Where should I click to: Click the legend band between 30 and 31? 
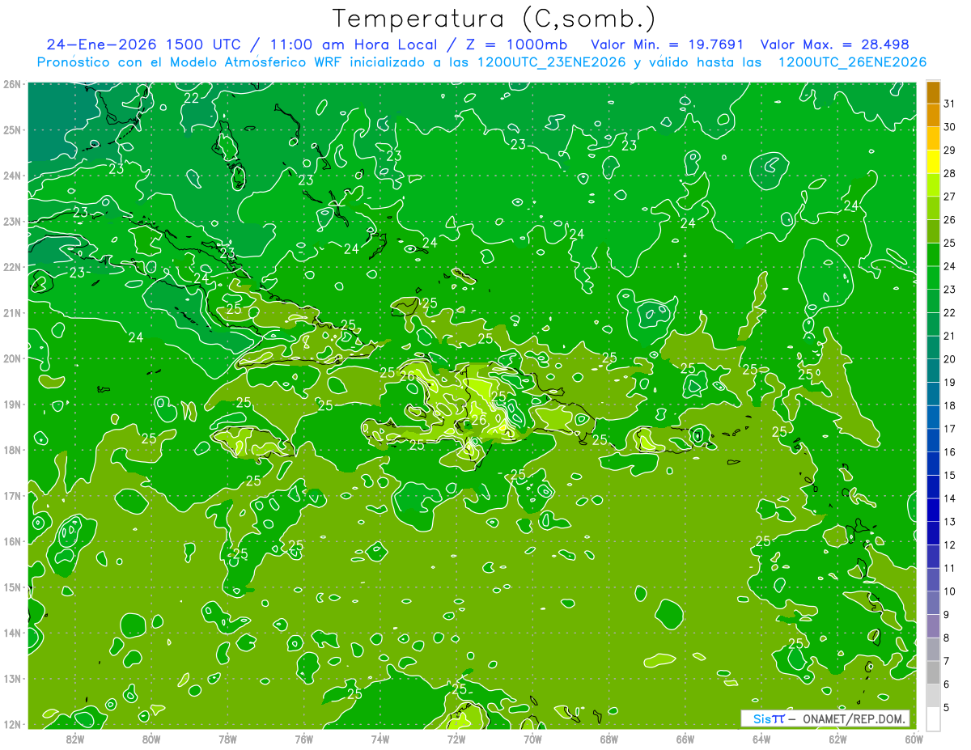pos(933,114)
